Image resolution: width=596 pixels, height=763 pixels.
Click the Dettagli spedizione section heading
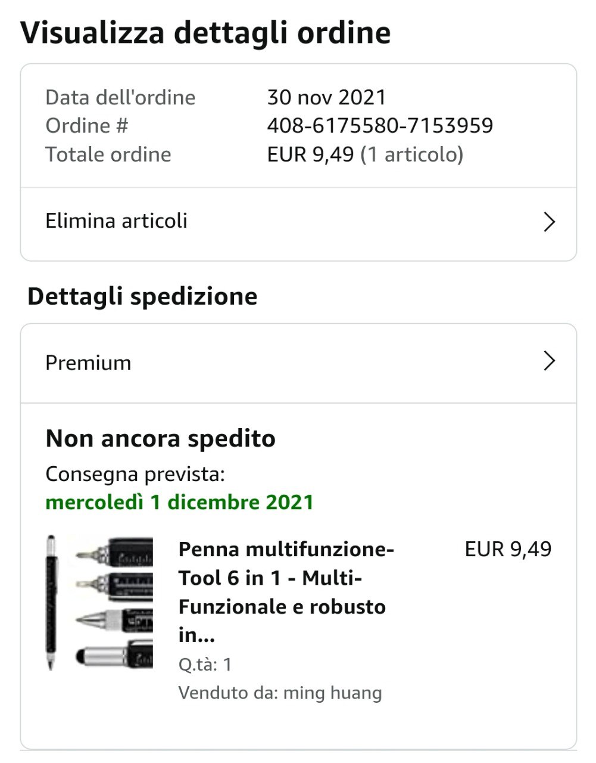142,296
